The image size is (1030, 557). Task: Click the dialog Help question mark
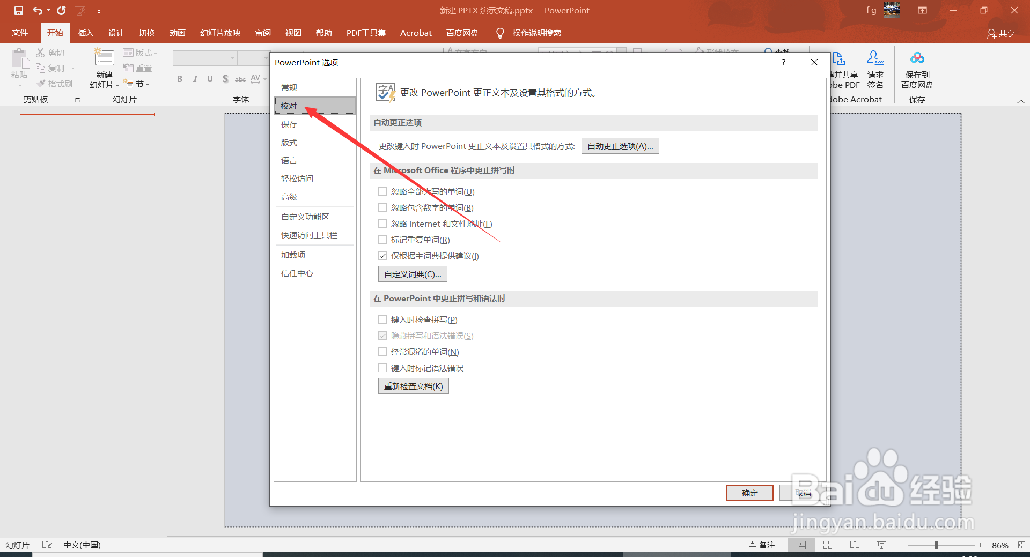pos(784,62)
